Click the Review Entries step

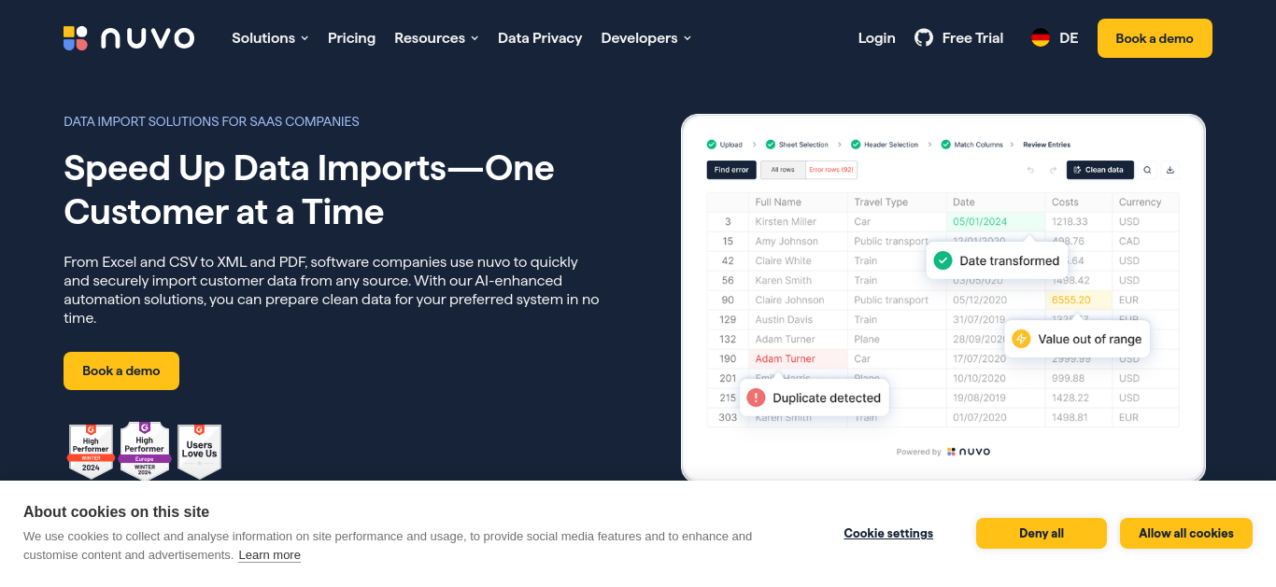(1046, 145)
